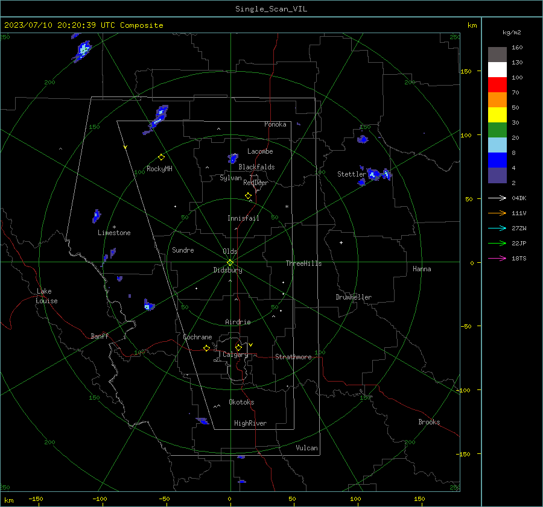The image size is (543, 507).
Task: Click the Single_Scan_VIL title text
Action: pos(271,9)
